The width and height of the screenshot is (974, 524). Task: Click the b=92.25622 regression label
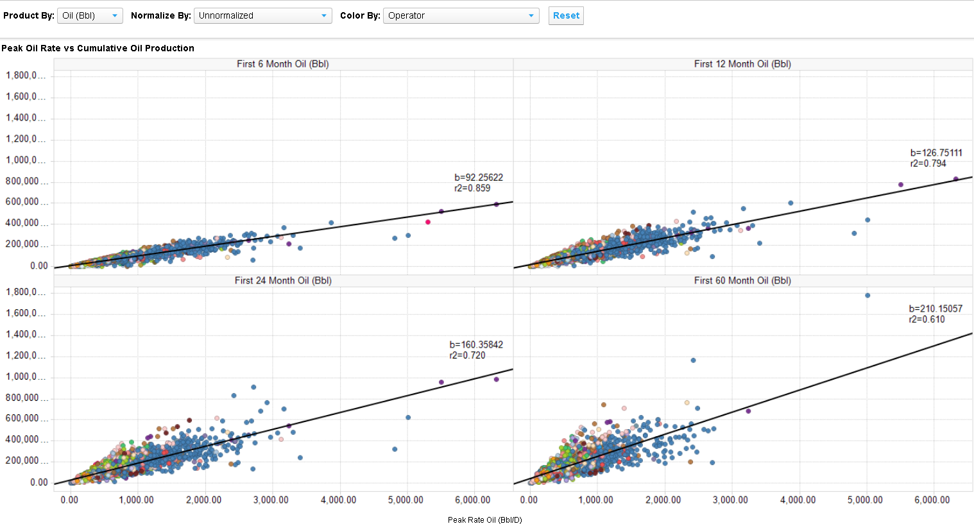(479, 178)
